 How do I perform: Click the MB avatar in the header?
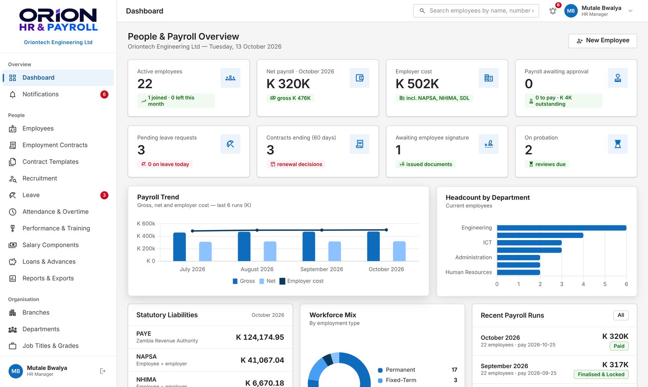(x=571, y=11)
